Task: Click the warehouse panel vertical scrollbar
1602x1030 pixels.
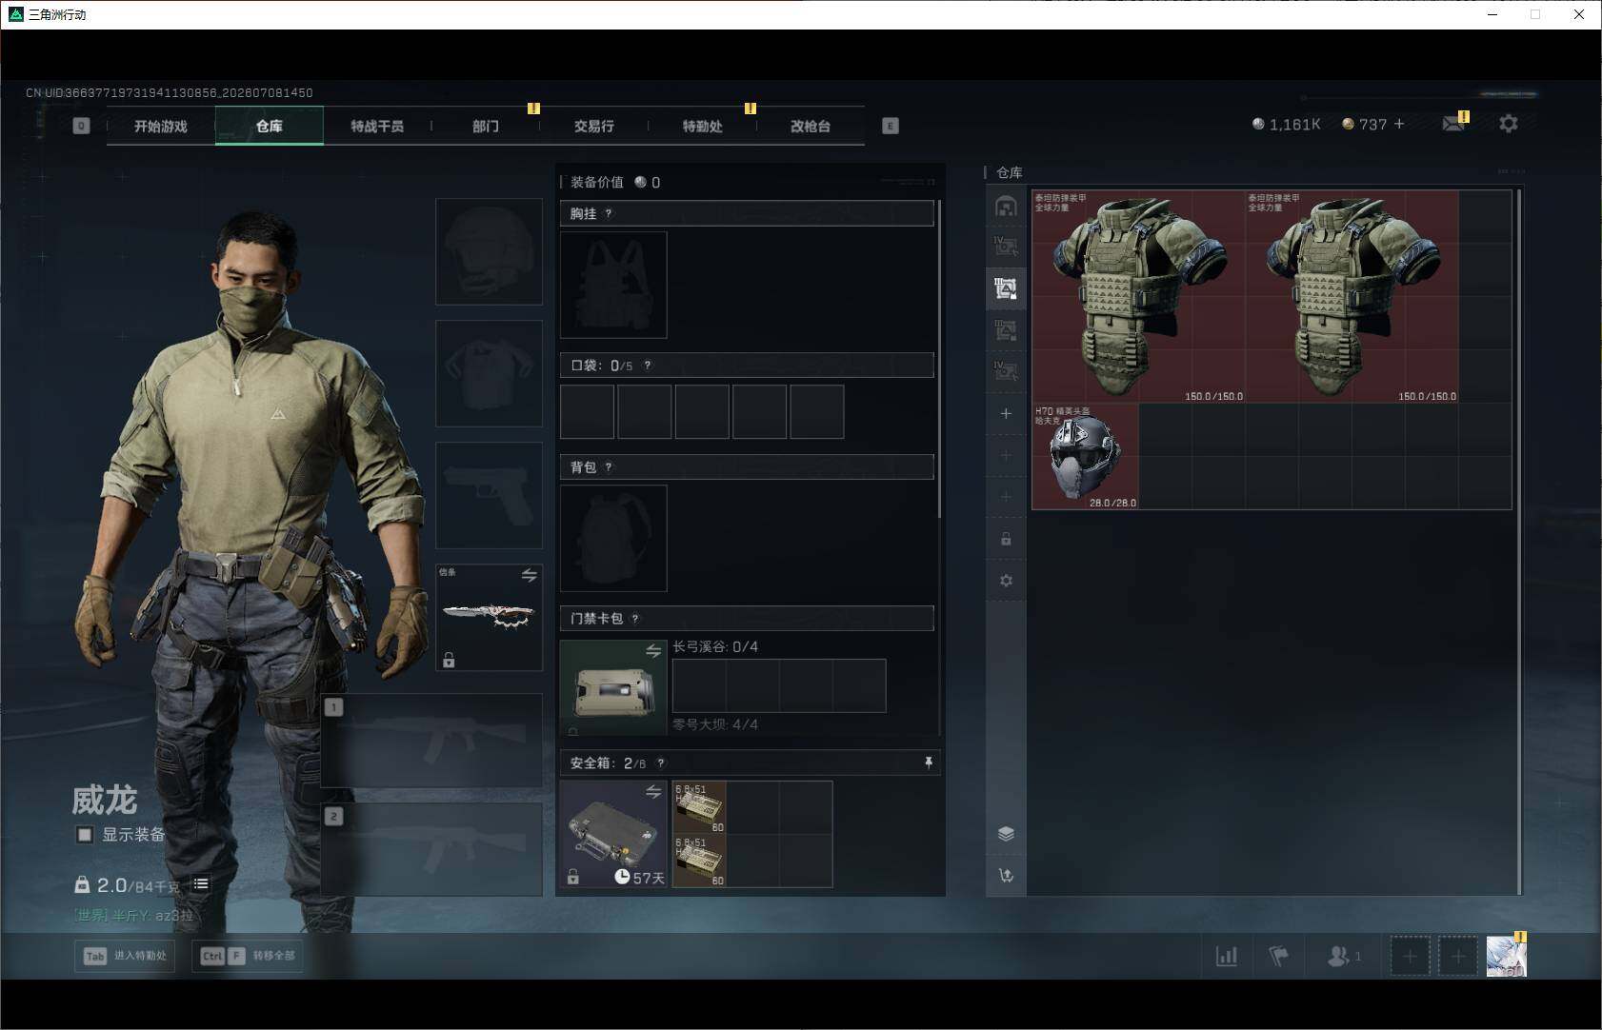Action: [x=1519, y=541]
